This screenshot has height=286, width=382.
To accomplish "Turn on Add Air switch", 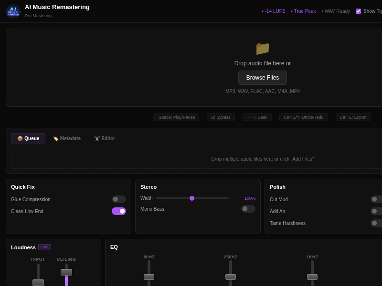I will point(376,211).
